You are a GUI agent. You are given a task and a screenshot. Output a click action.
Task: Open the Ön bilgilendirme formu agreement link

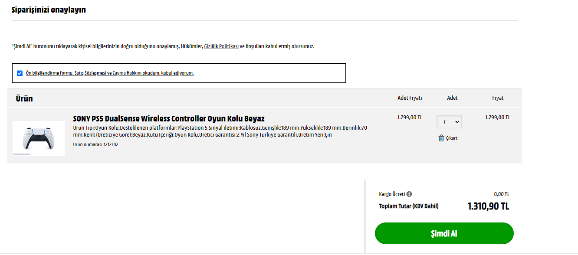click(110, 73)
